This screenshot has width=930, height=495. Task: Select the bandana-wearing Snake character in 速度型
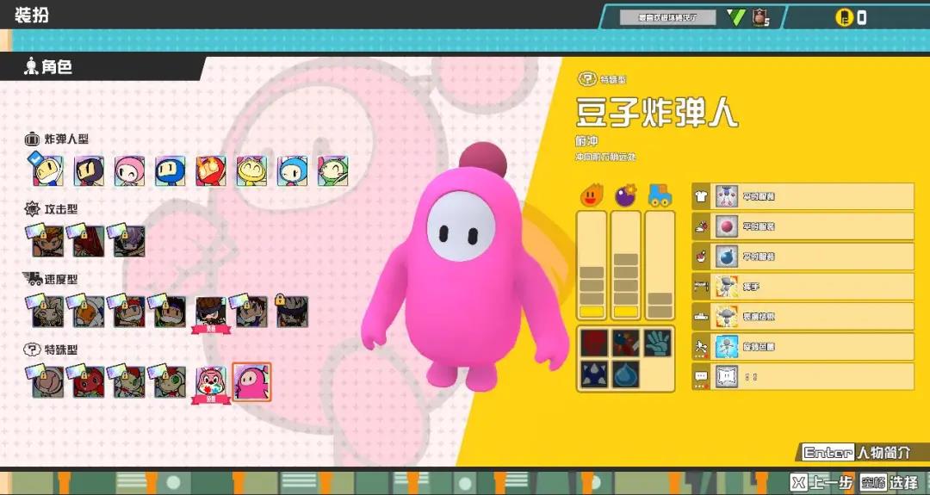click(211, 313)
